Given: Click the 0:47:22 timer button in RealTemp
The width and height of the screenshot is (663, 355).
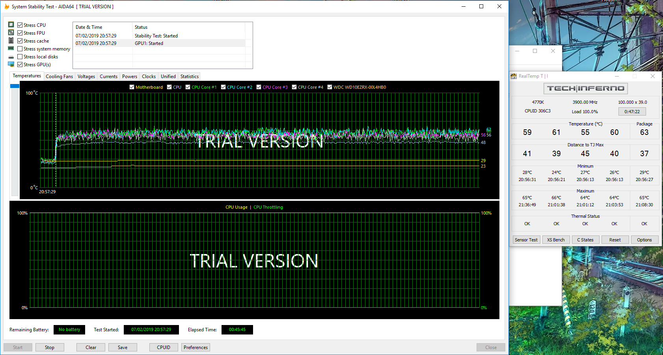Looking at the screenshot, I should tap(632, 112).
